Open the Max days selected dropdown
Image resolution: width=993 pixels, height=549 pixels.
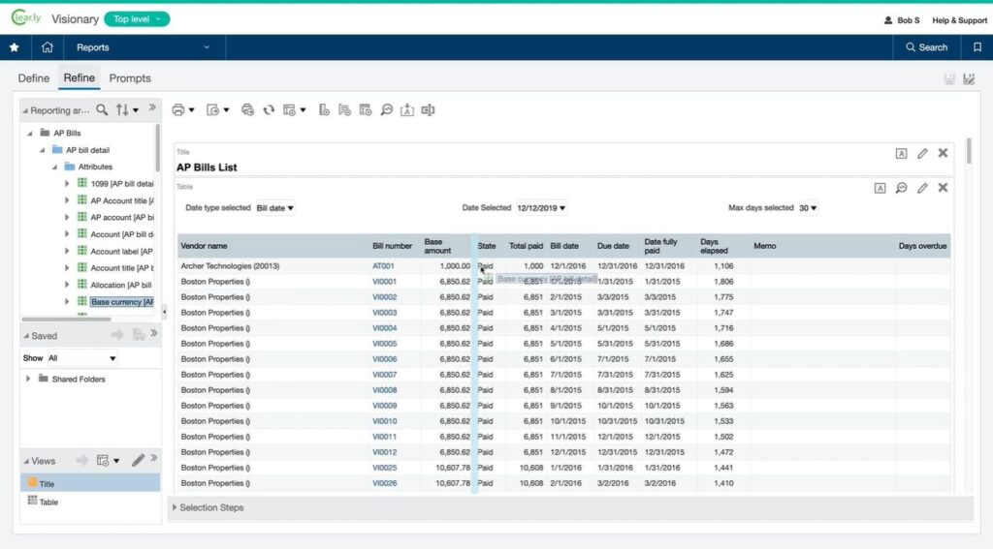tap(808, 208)
